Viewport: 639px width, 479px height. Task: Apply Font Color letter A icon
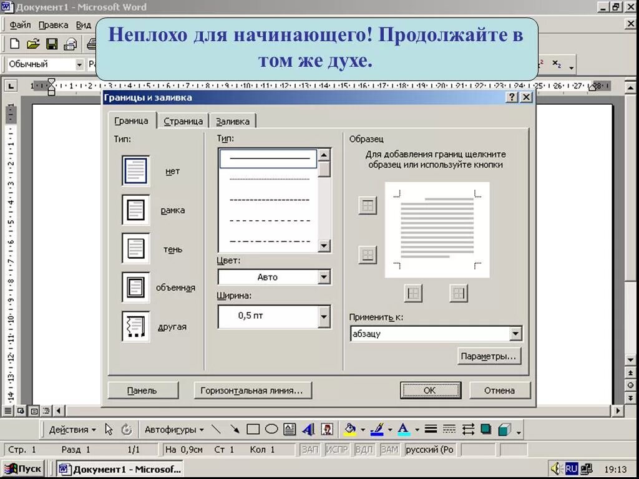[404, 429]
